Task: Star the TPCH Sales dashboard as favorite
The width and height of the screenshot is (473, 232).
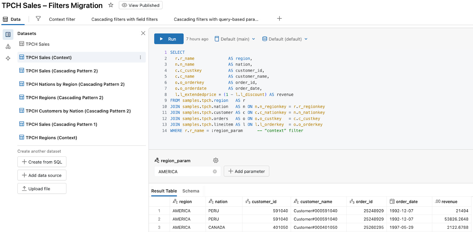Action: click(111, 5)
